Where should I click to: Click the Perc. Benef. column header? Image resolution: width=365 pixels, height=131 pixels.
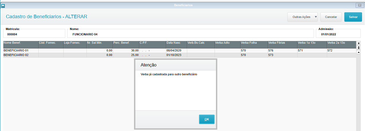pyautogui.click(x=126, y=44)
